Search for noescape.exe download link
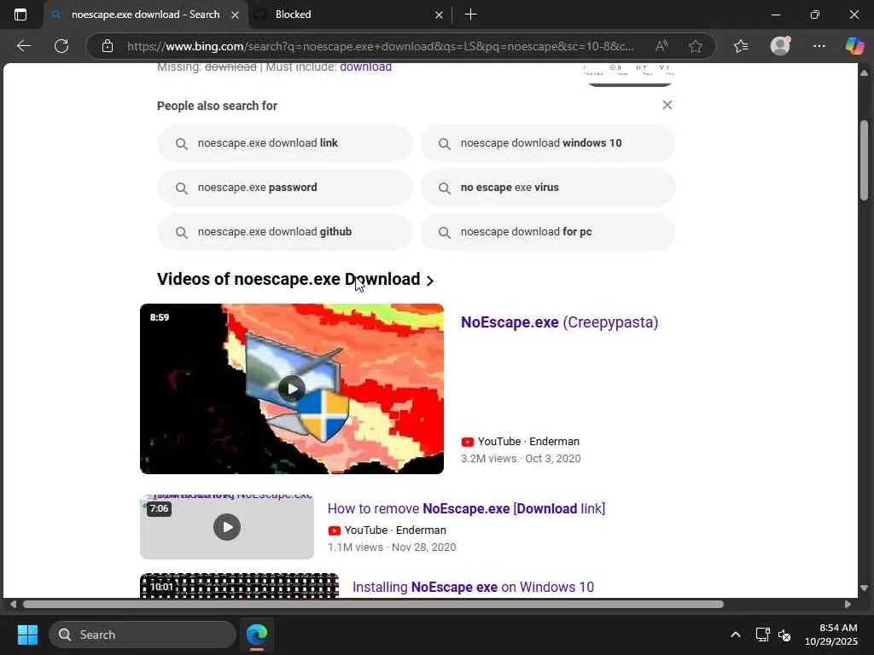This screenshot has width=874, height=655. pyautogui.click(x=285, y=143)
